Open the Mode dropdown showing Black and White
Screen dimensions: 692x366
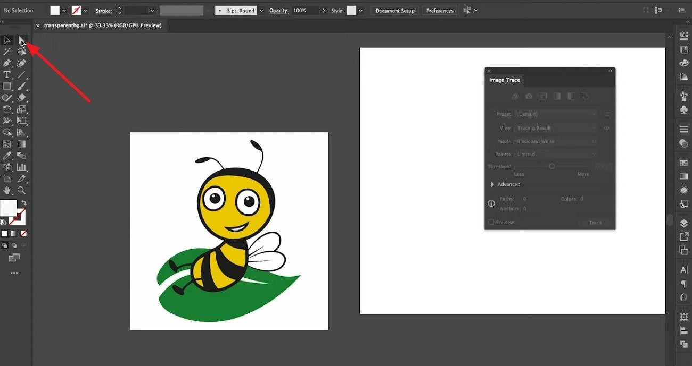(x=556, y=142)
